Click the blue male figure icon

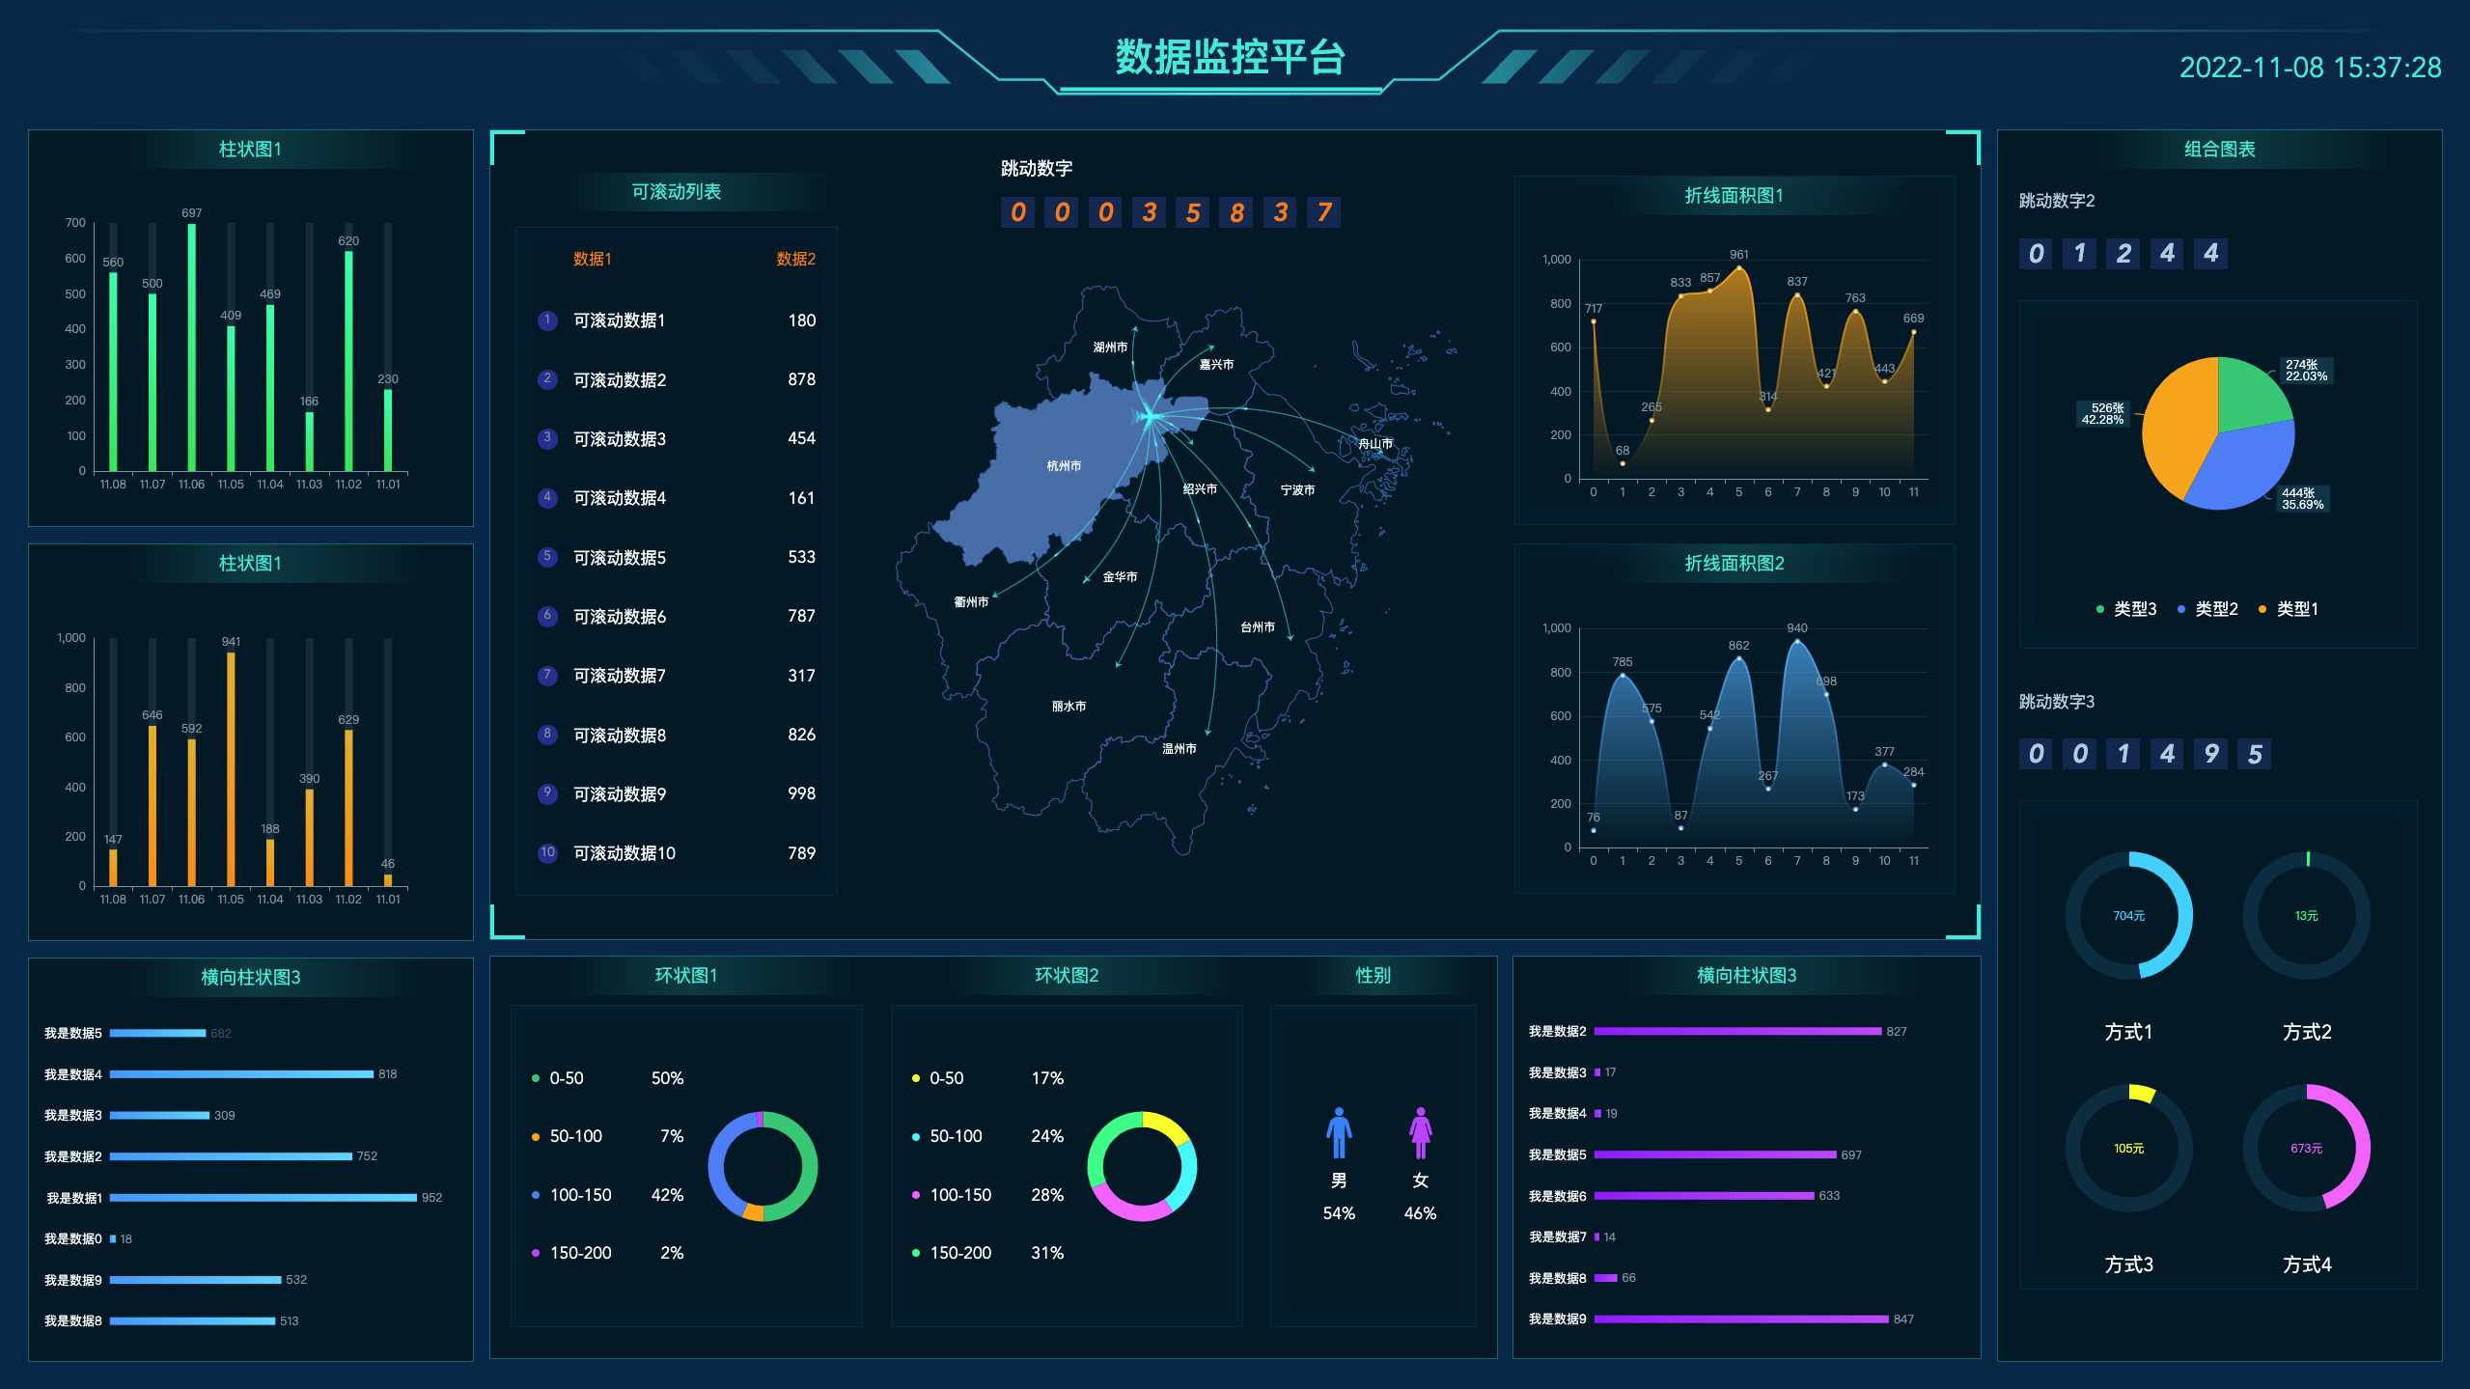(x=1338, y=1132)
